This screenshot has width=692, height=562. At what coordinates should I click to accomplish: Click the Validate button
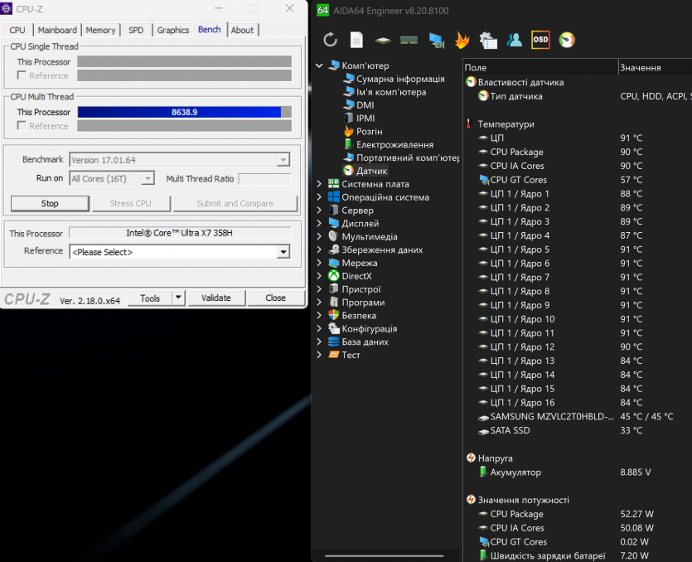[215, 298]
